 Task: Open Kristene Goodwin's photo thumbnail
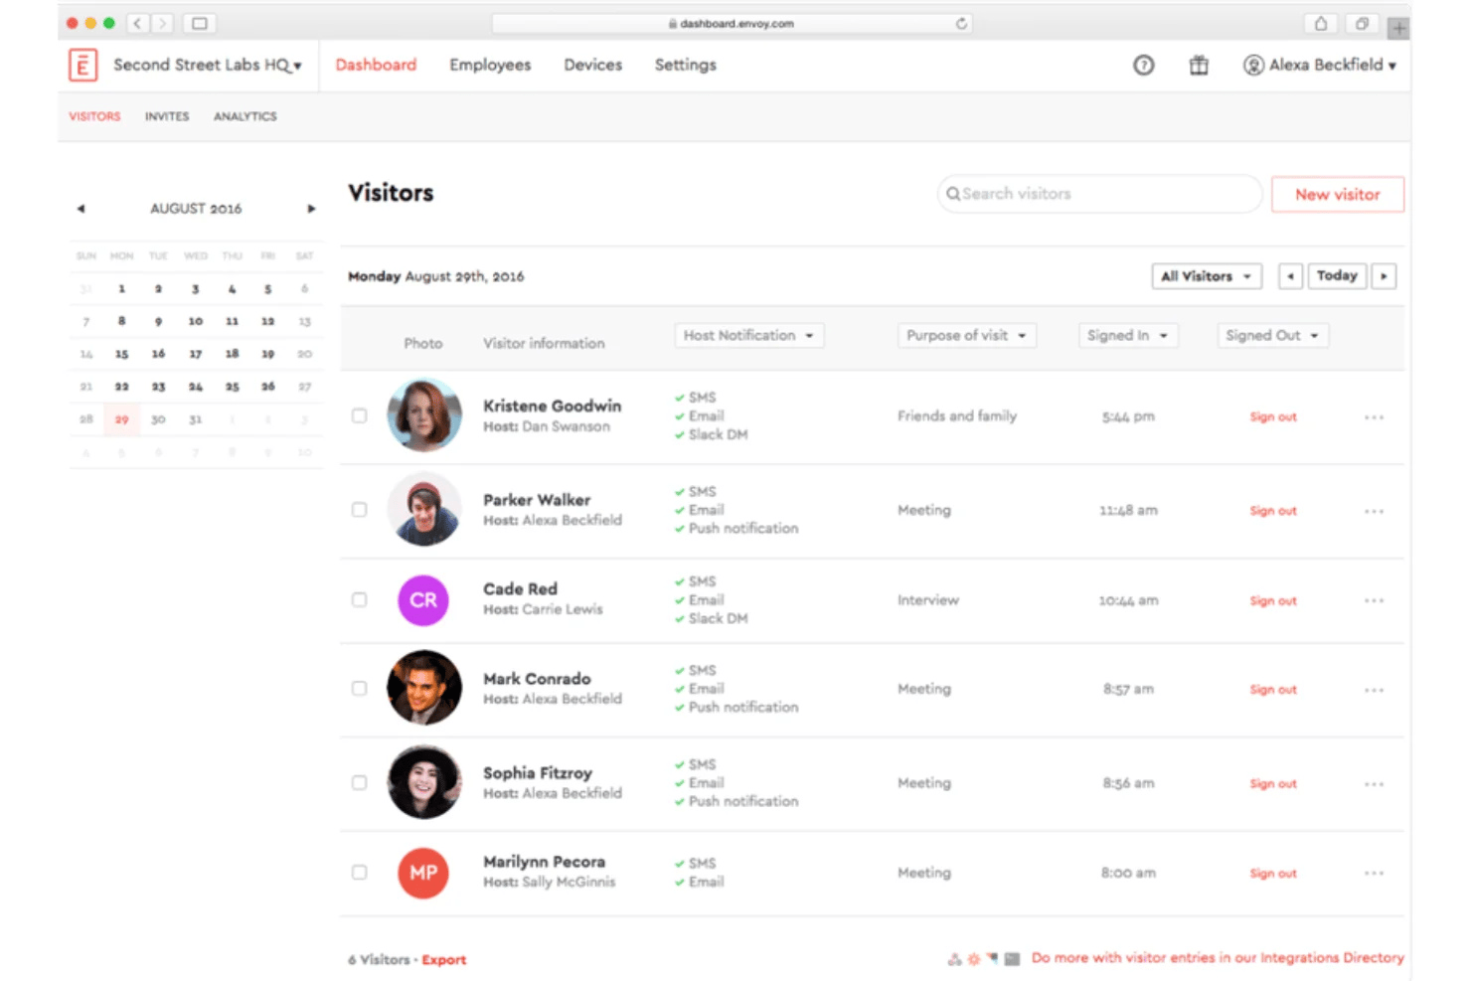coord(423,415)
